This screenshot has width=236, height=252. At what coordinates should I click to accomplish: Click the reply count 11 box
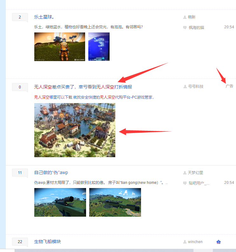click(20, 172)
